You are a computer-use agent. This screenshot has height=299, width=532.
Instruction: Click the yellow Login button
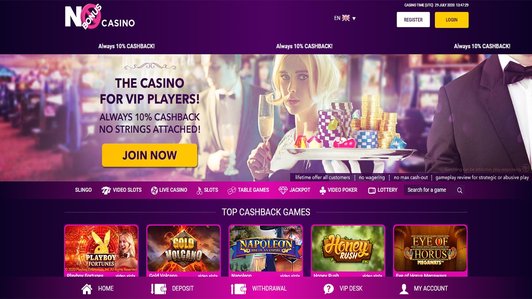[452, 20]
